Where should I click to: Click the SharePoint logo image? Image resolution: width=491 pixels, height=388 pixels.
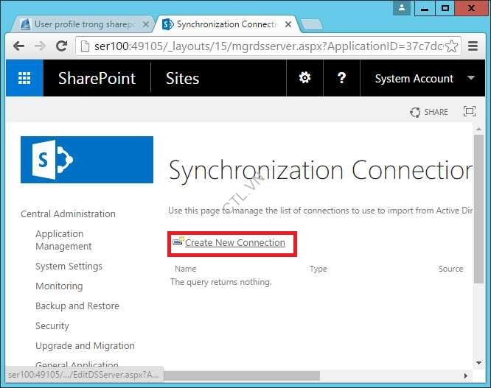[87, 160]
